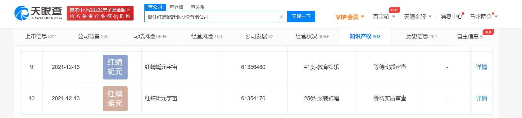Click 红蜻蜓元宇宙 name in row 9
This screenshot has height=118, width=522.
pyautogui.click(x=161, y=67)
